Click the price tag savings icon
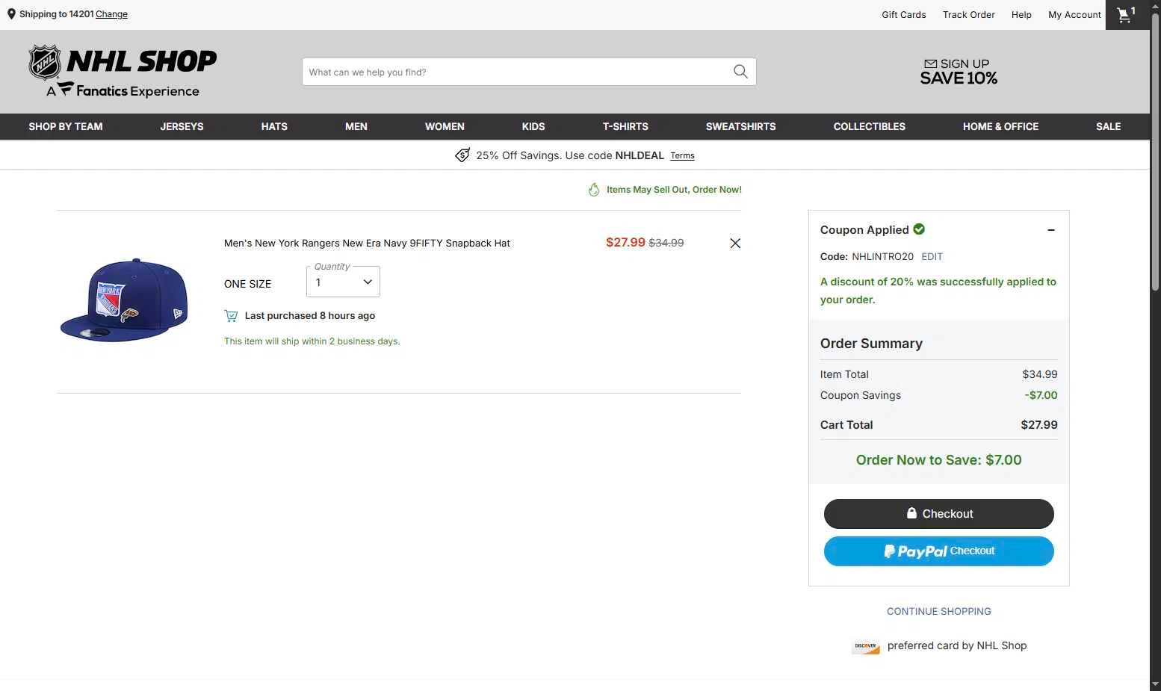Image resolution: width=1161 pixels, height=691 pixels. pos(462,155)
